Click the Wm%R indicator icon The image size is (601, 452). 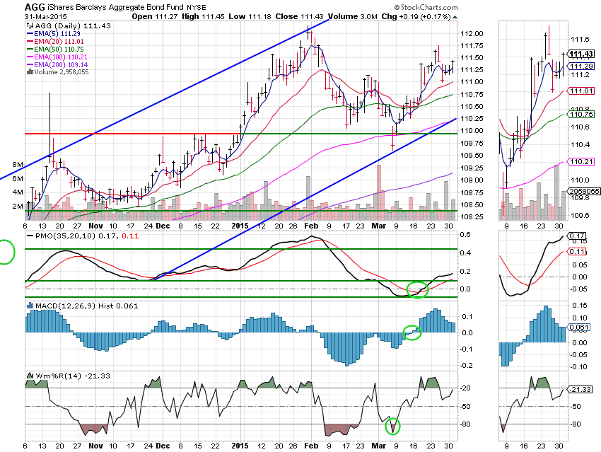coord(30,376)
